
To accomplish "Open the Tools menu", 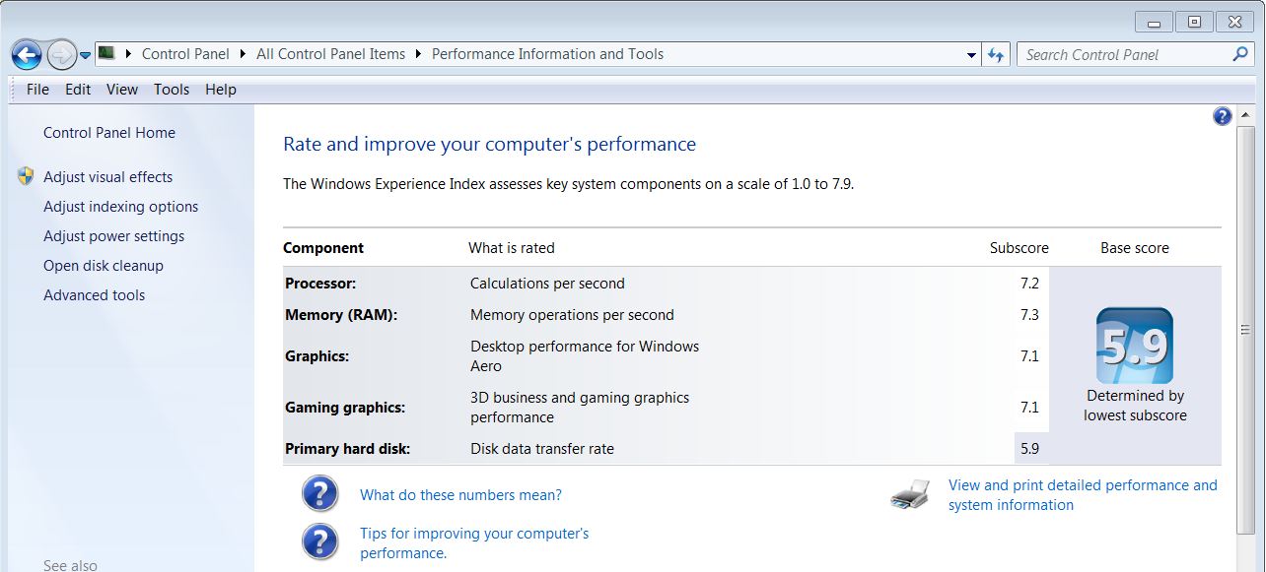I will tap(172, 90).
